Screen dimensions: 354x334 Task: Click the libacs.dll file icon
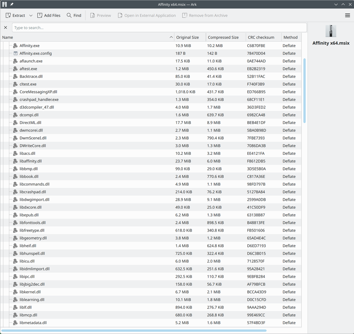pyautogui.click(x=15, y=153)
